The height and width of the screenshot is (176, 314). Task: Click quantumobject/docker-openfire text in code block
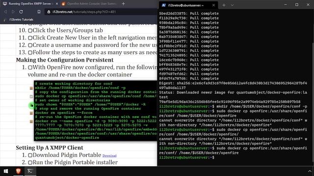click(x=67, y=138)
